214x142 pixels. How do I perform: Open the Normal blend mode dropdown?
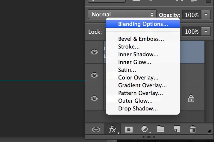click(122, 14)
